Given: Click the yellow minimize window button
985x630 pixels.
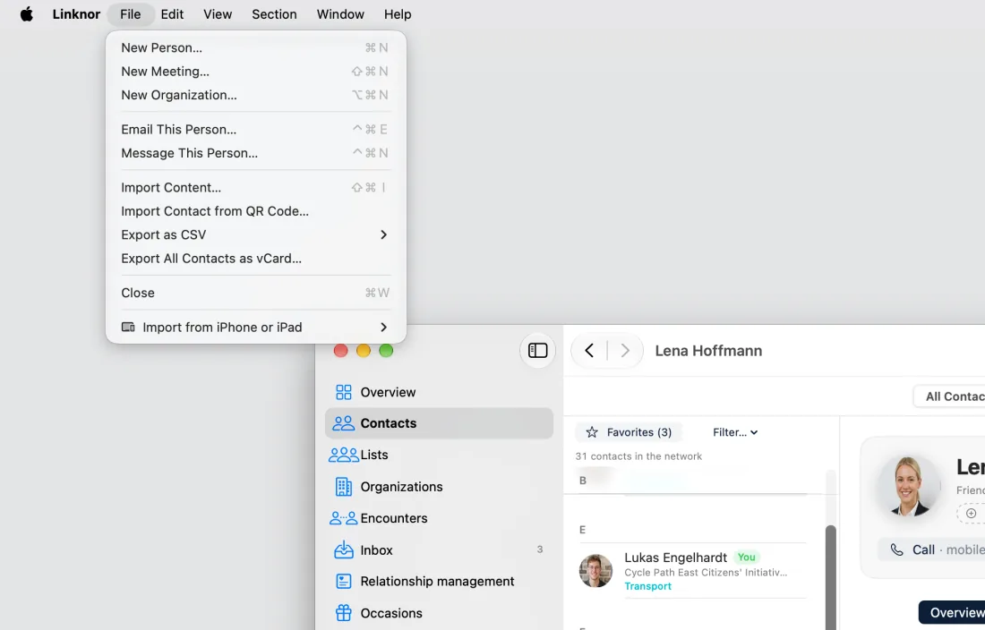Looking at the screenshot, I should [x=363, y=351].
